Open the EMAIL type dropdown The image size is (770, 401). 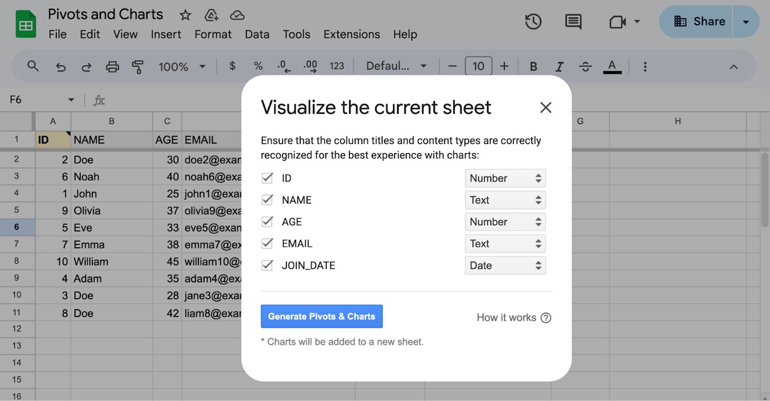pyautogui.click(x=505, y=243)
